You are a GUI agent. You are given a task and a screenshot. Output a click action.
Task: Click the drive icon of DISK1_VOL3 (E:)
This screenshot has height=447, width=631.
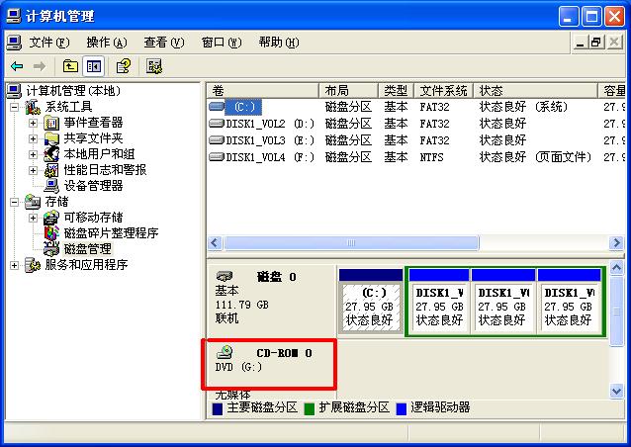tap(217, 140)
